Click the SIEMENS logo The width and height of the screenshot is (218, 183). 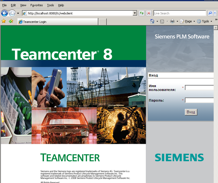click(x=179, y=157)
